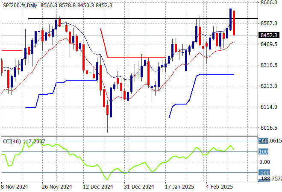Click the 12 Dec 2024 date label

click(x=98, y=187)
